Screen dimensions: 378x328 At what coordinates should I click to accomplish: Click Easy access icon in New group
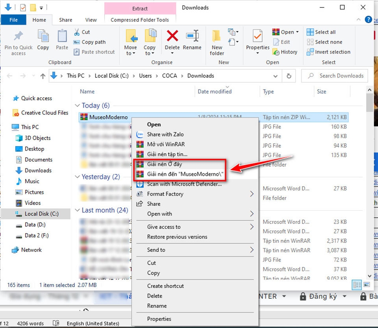point(233,42)
